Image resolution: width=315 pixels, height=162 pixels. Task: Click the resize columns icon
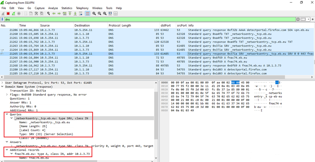point(110,14)
